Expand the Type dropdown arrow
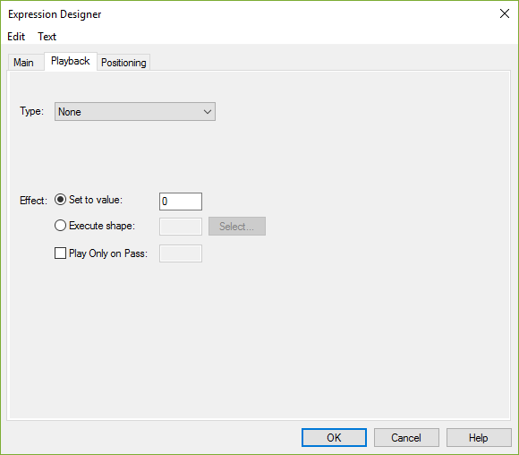 pos(208,112)
